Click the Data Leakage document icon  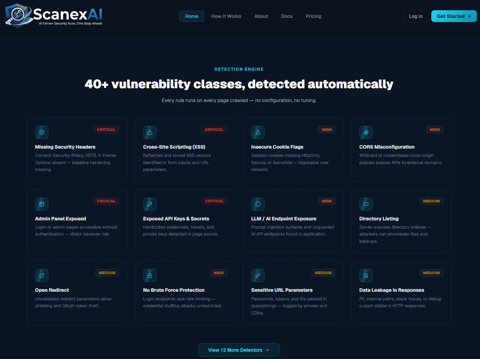(x=366, y=276)
